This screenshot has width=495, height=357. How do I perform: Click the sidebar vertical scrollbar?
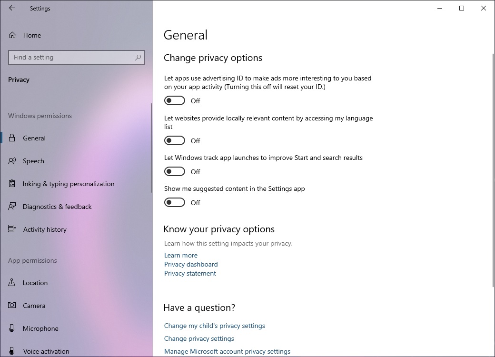[x=151, y=148]
